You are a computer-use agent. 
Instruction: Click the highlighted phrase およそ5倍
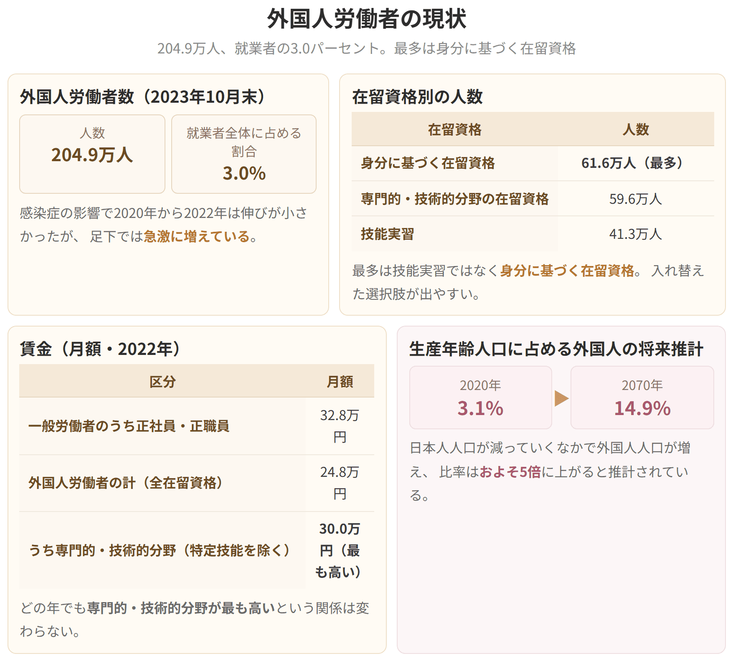tap(510, 472)
